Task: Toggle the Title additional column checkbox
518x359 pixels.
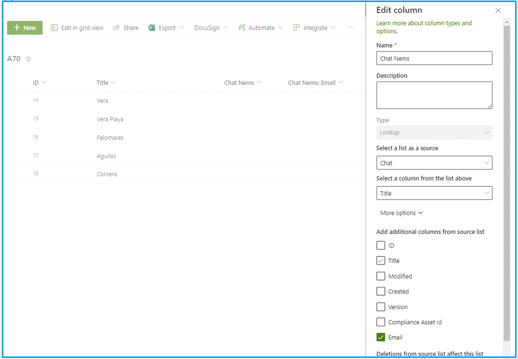Action: pos(381,260)
